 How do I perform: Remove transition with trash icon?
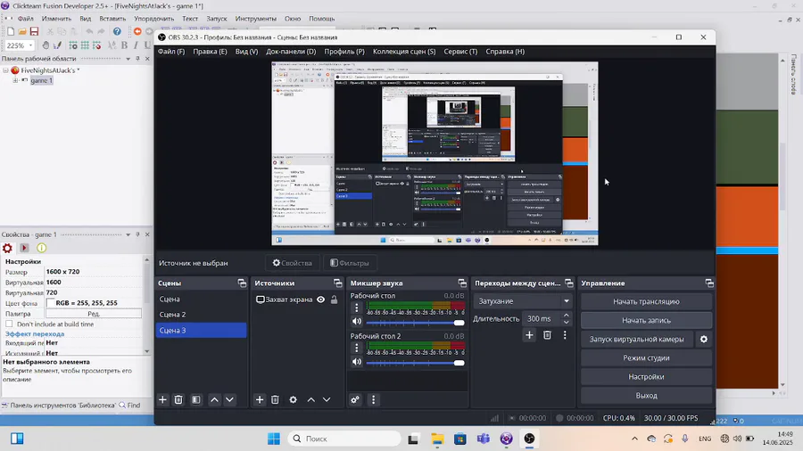point(547,335)
